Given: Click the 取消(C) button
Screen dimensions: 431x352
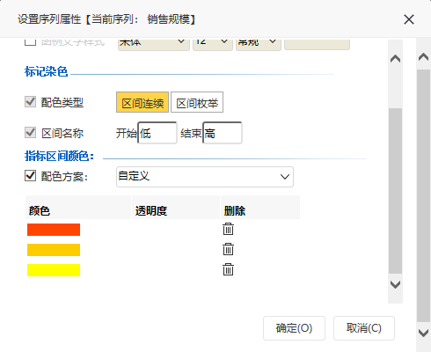Looking at the screenshot, I should [x=364, y=328].
